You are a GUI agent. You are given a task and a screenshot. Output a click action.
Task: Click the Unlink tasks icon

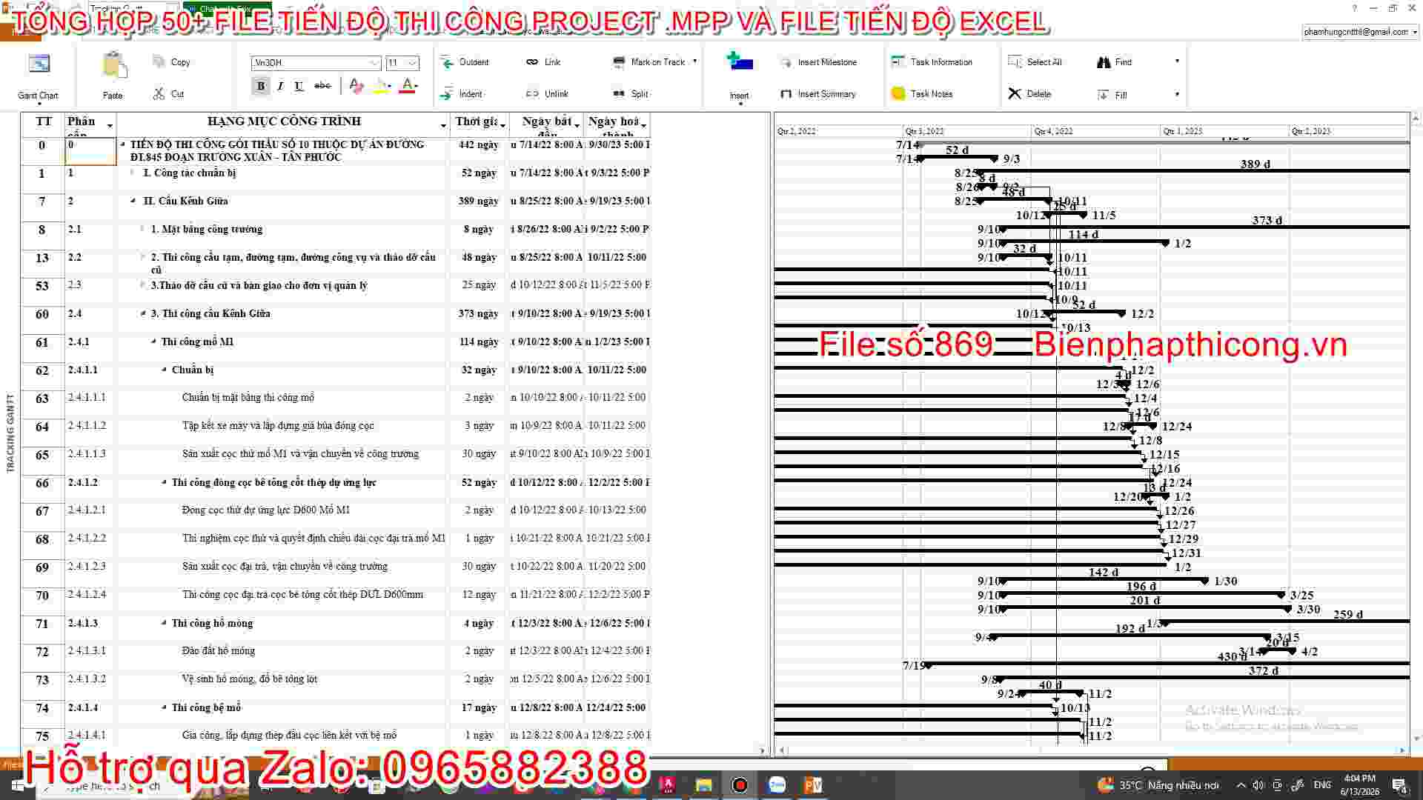[x=532, y=94]
